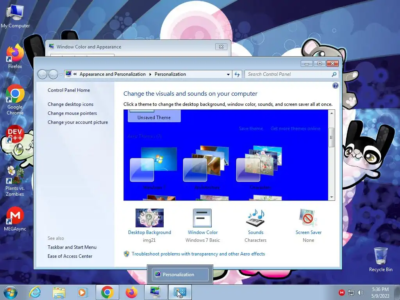Image resolution: width=400 pixels, height=300 pixels.
Task: Switch to Firefox on the taskbar
Action: tap(131, 292)
